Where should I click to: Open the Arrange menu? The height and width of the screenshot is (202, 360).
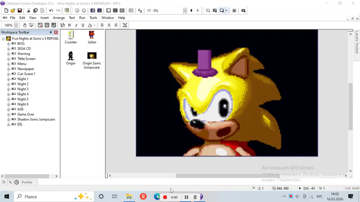pyautogui.click(x=58, y=18)
